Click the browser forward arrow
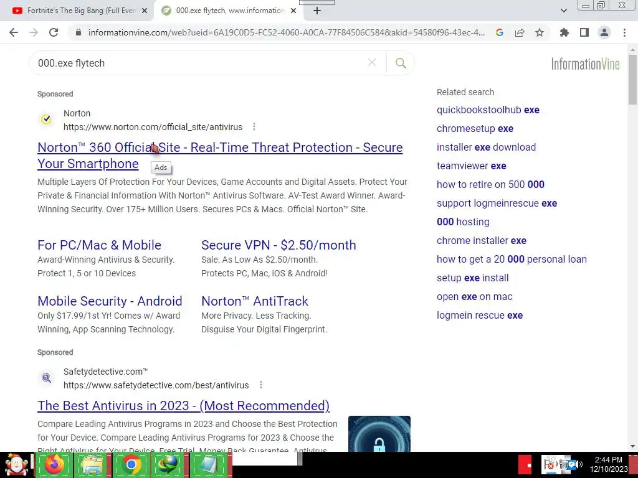This screenshot has width=638, height=478. (34, 32)
